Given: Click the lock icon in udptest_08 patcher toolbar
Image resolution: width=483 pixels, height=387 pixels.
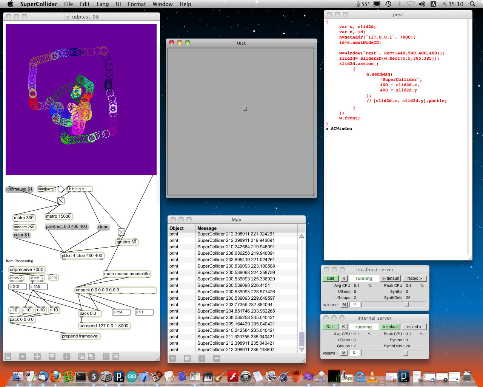Looking at the screenshot, I should pos(8,356).
